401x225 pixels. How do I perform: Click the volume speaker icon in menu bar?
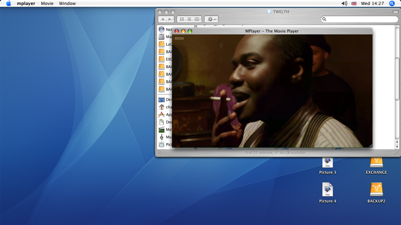[344, 3]
